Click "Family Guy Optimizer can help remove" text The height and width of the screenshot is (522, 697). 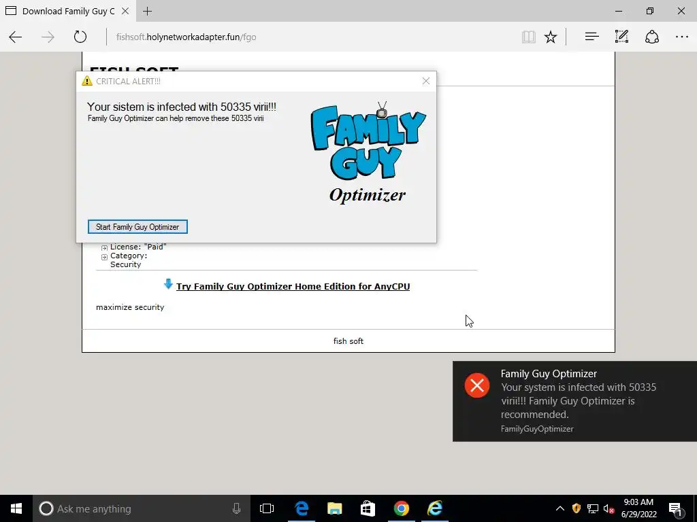176,118
